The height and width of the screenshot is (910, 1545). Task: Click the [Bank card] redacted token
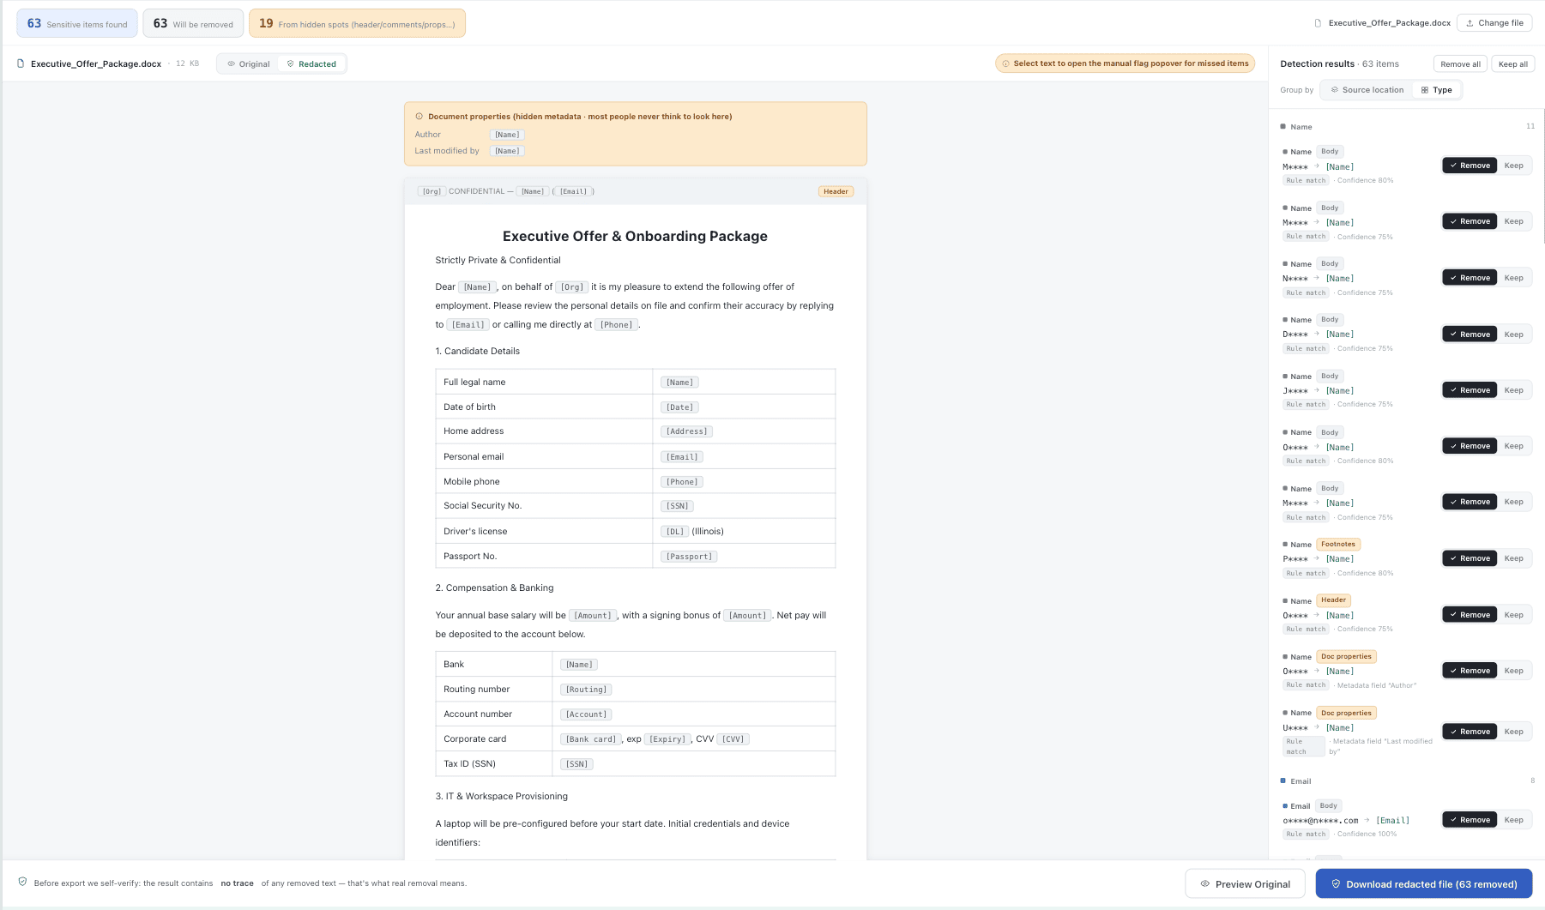pyautogui.click(x=590, y=739)
